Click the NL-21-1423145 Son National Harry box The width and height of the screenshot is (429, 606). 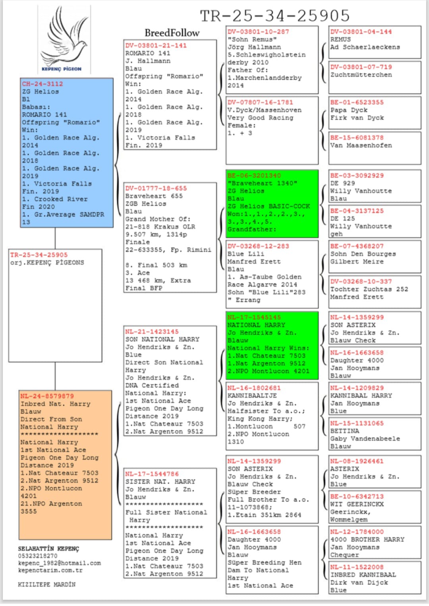(170, 381)
